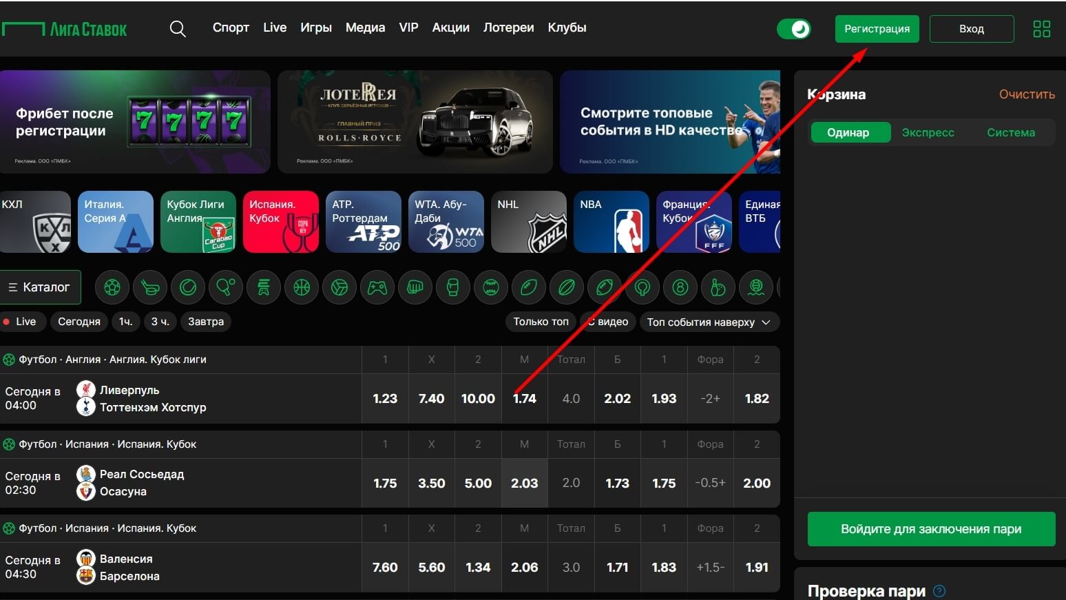This screenshot has width=1066, height=600.
Task: Click Войдите для заключения пари button
Action: tap(931, 529)
